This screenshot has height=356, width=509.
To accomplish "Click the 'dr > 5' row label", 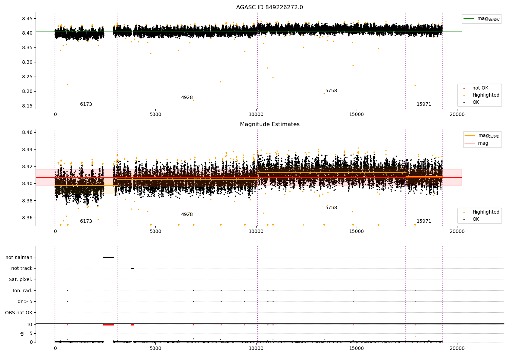I will point(25,301).
